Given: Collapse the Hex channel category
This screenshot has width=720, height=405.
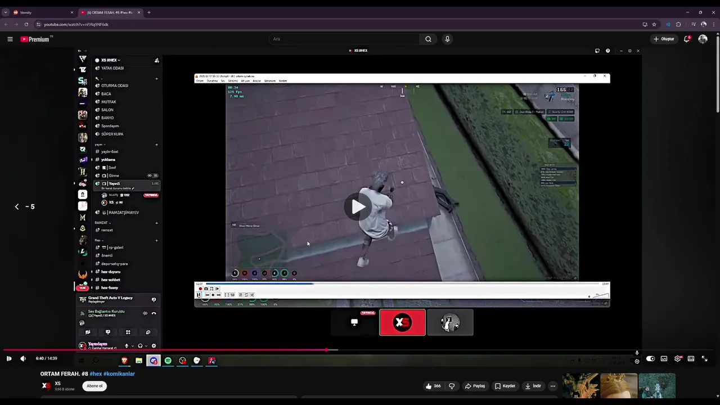Looking at the screenshot, I should pyautogui.click(x=98, y=240).
